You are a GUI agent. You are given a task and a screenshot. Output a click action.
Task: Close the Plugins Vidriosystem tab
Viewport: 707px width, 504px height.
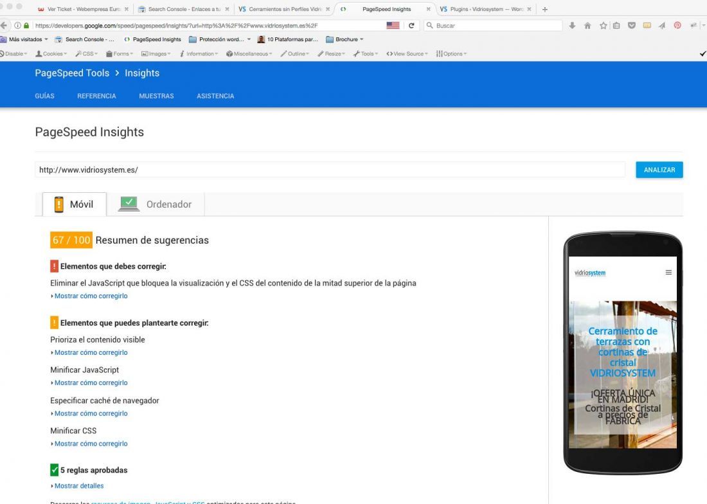click(530, 9)
